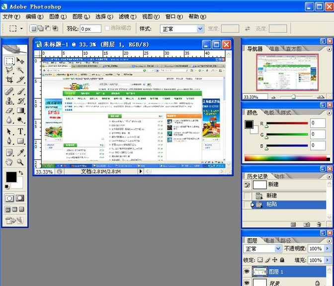Open the 文件 (File) menu
The width and height of the screenshot is (334, 286).
(11, 16)
